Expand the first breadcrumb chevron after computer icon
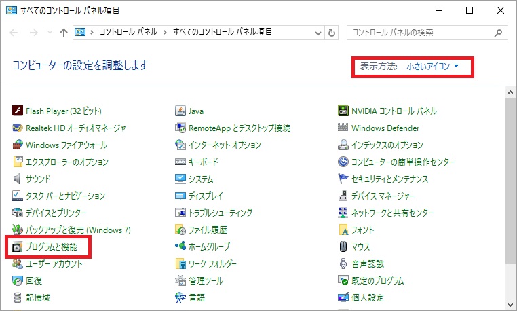Viewport: 517px width, 311px height. (x=92, y=33)
